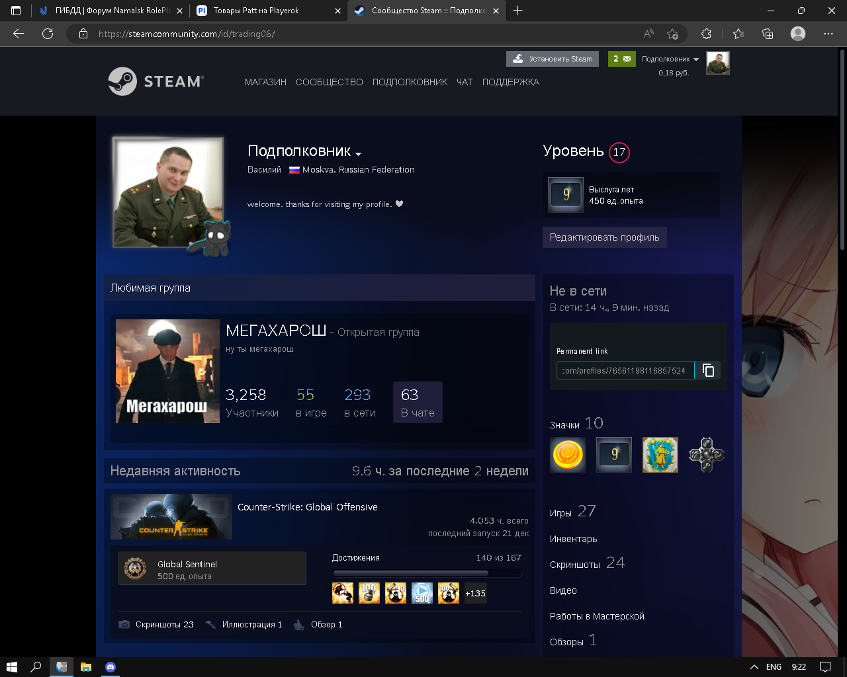The height and width of the screenshot is (677, 847).
Task: Open the blue-yellow emblem badge
Action: pyautogui.click(x=660, y=455)
